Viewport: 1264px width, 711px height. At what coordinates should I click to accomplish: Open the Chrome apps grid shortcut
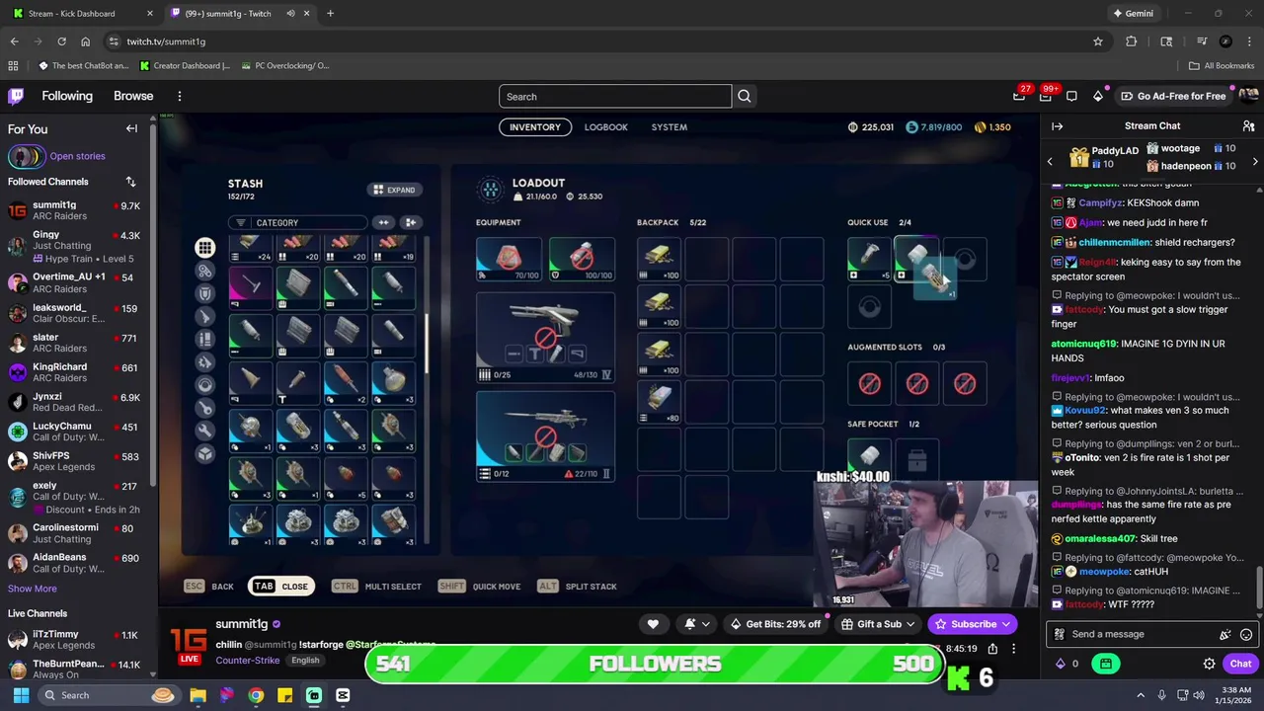[x=13, y=65]
